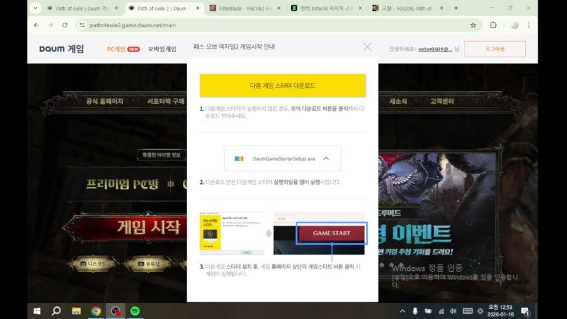Open the PC게임 menu item

[122, 49]
